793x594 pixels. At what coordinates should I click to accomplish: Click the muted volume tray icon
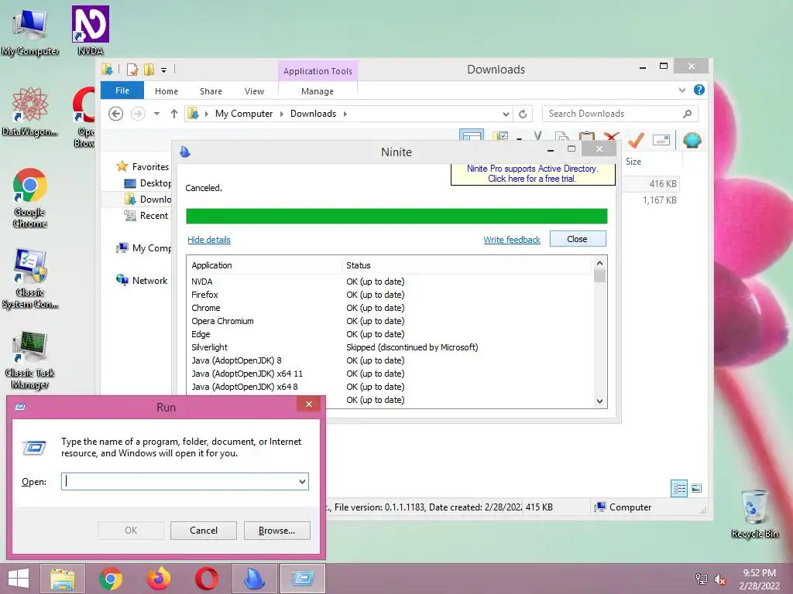coord(720,579)
